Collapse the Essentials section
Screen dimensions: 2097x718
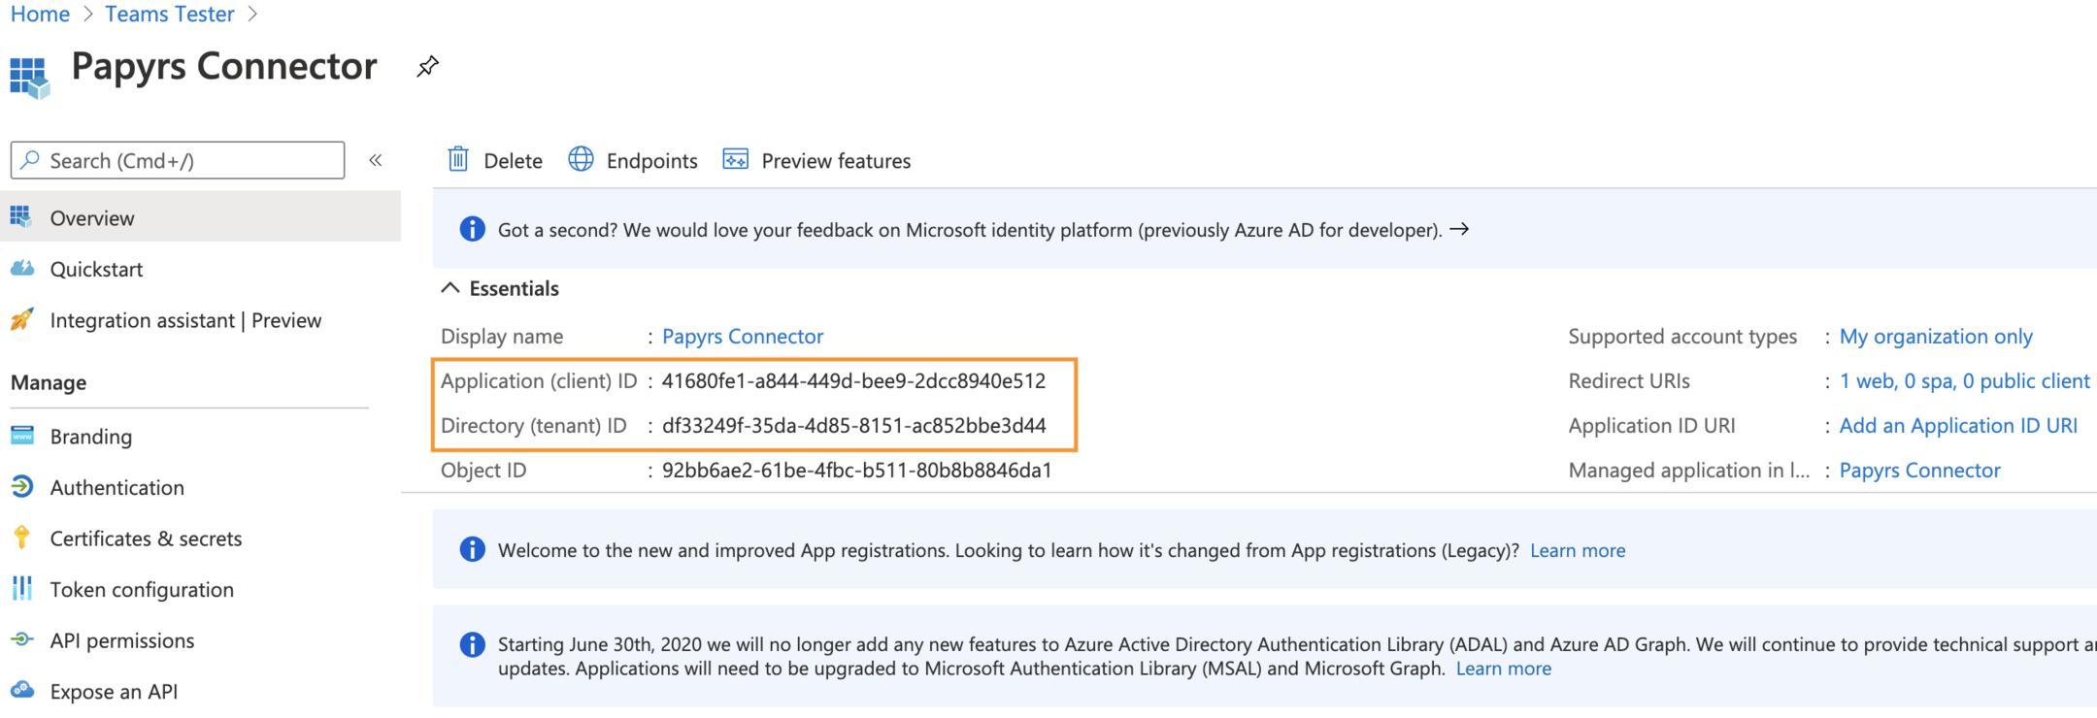click(x=449, y=288)
